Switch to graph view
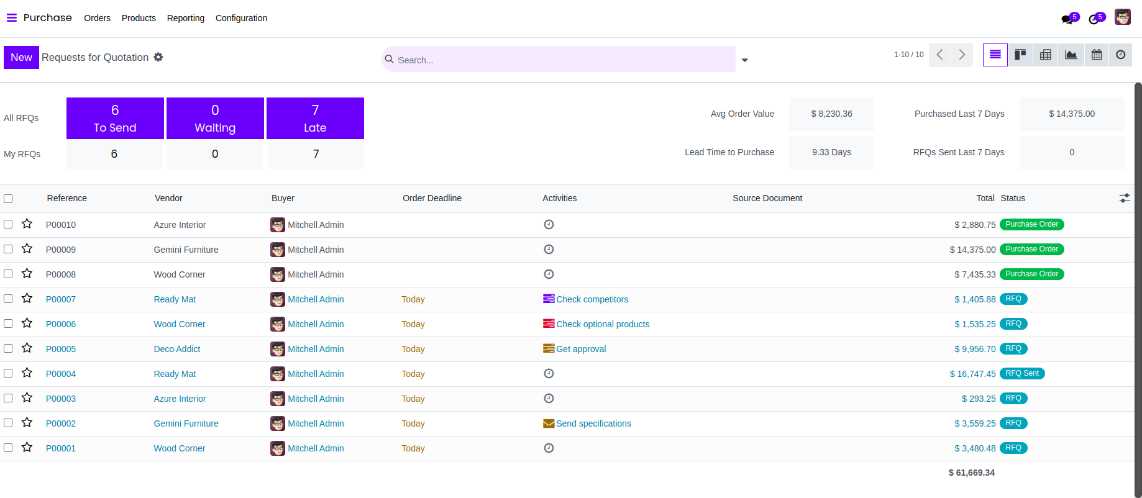Viewport: 1142px width, 498px height. pos(1071,55)
